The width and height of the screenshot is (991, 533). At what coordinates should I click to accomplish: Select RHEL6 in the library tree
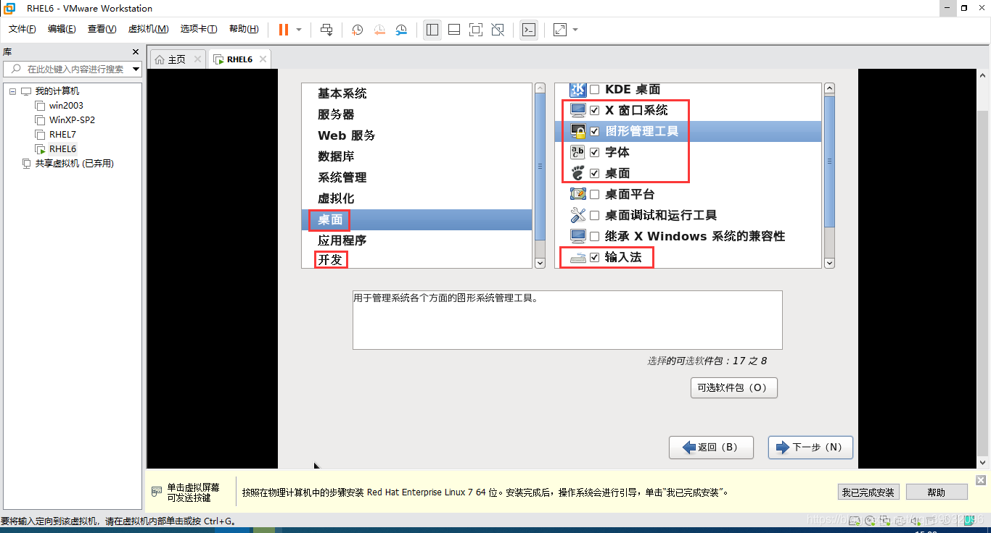62,149
